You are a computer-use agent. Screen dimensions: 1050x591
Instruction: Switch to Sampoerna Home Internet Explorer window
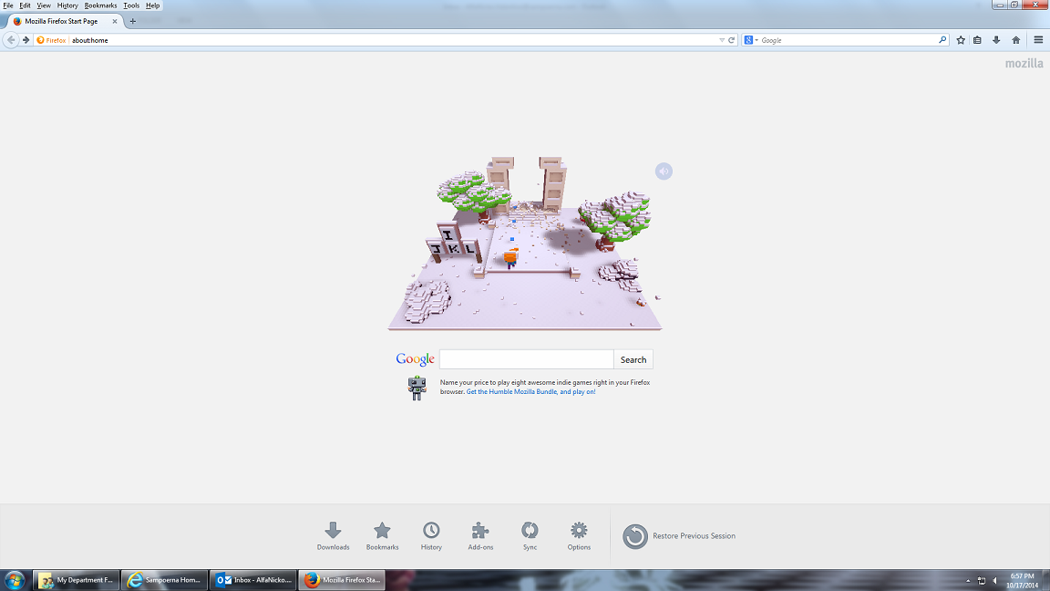coord(164,580)
